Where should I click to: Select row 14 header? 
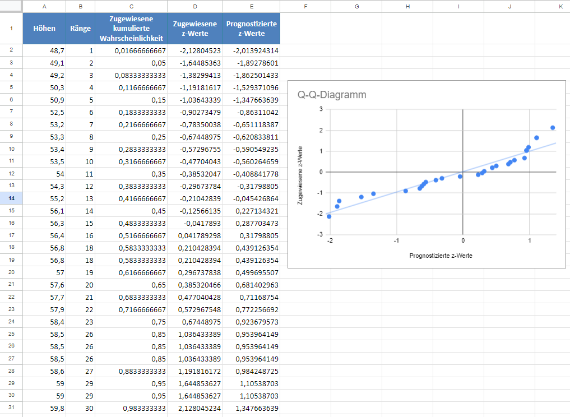(x=11, y=198)
